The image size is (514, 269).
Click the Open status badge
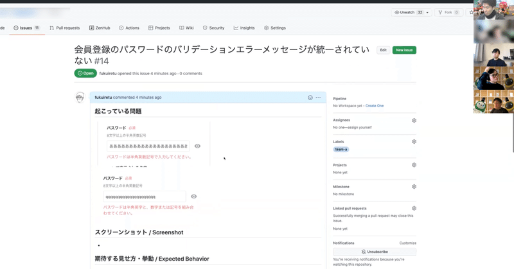pos(85,73)
